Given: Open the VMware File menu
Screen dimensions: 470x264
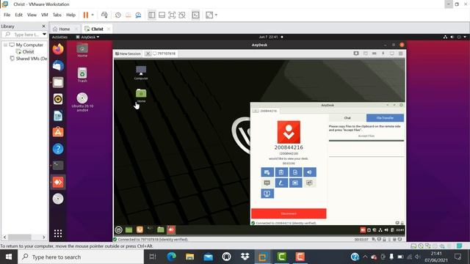Looking at the screenshot, I should (7, 15).
